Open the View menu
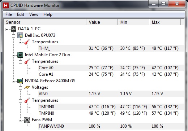The image size is (188, 131). 34,14
